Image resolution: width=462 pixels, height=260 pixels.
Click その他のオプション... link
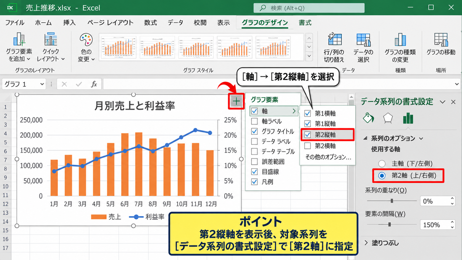click(328, 157)
